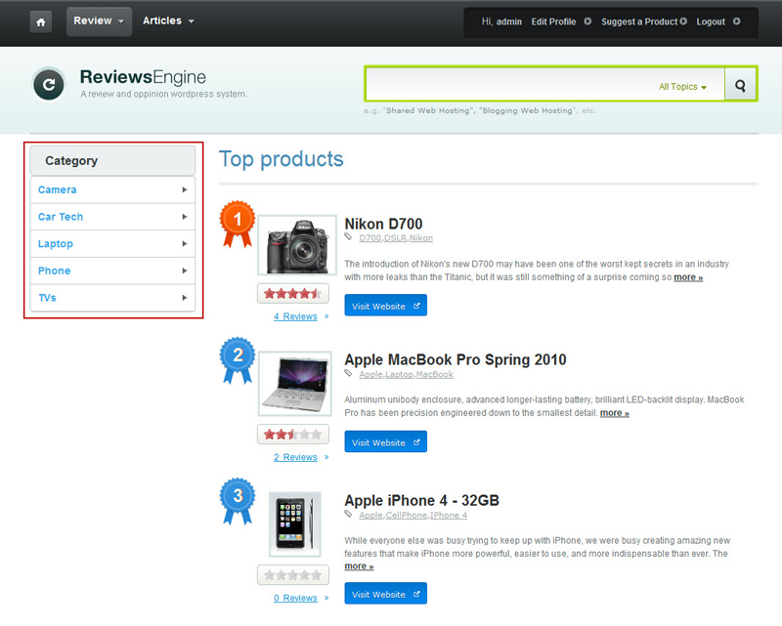Expand the Car Tech category arrow
The image size is (782, 626).
[185, 217]
